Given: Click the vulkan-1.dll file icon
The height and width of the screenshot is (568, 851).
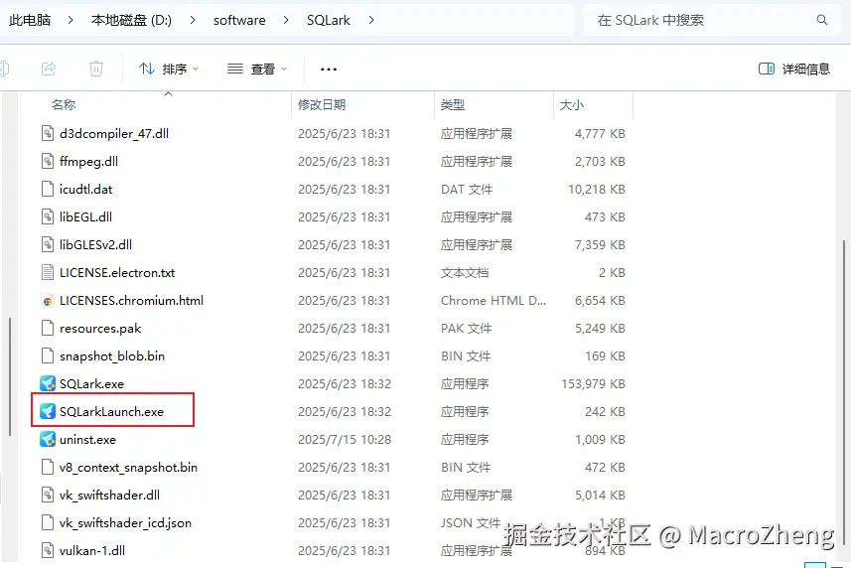Looking at the screenshot, I should [x=48, y=550].
